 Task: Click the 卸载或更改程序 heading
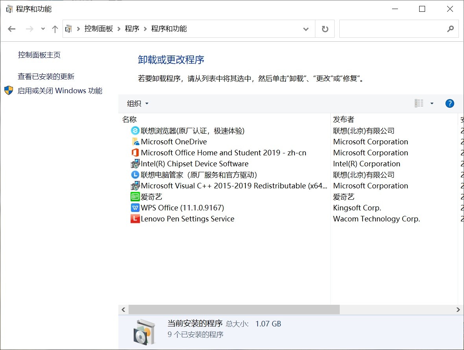click(171, 60)
